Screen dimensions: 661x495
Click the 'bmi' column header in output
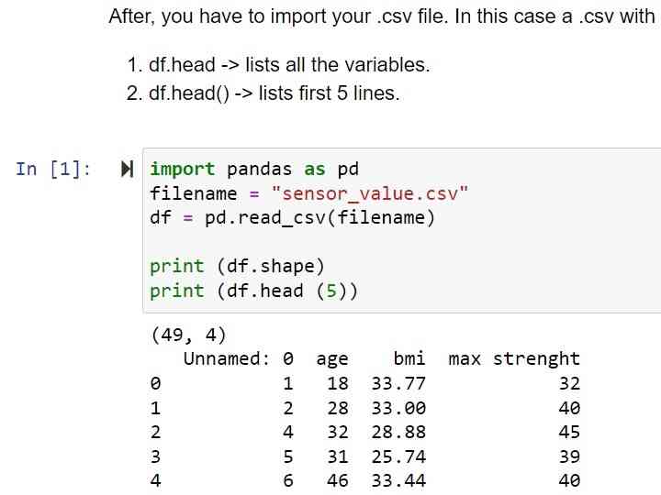(409, 358)
